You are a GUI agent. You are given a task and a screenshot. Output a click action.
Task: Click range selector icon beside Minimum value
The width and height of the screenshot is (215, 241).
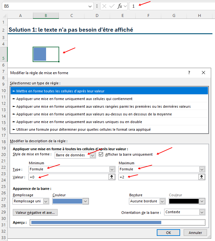(x=112, y=177)
